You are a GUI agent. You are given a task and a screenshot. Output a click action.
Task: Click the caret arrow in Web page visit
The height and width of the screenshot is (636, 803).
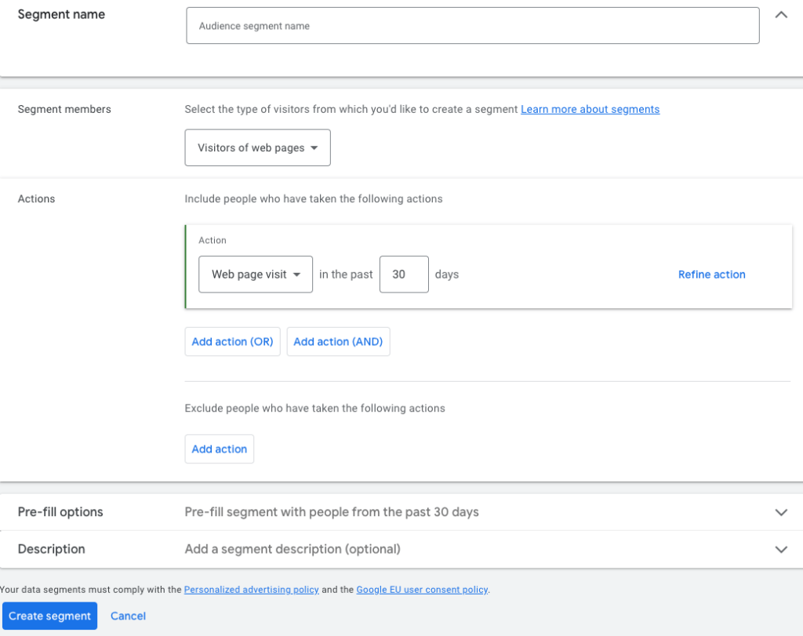296,274
